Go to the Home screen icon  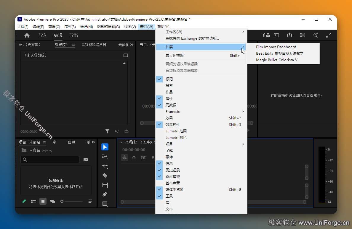pos(27,35)
